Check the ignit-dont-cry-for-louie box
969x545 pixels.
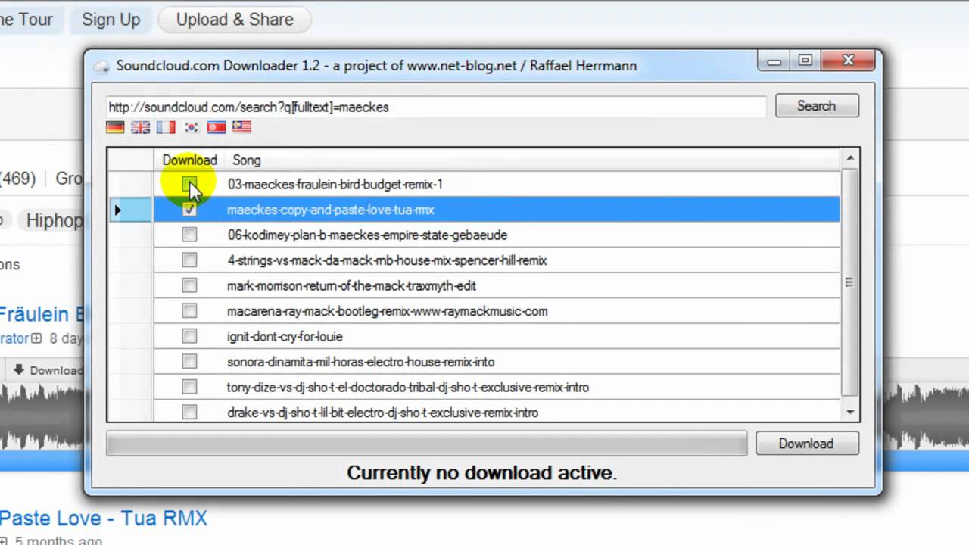[x=189, y=336]
